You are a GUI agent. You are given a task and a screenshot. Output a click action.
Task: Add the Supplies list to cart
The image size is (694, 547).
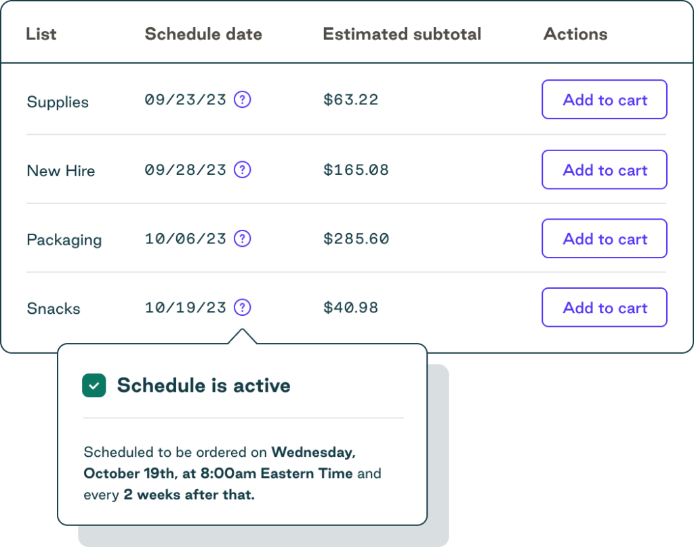coord(604,99)
